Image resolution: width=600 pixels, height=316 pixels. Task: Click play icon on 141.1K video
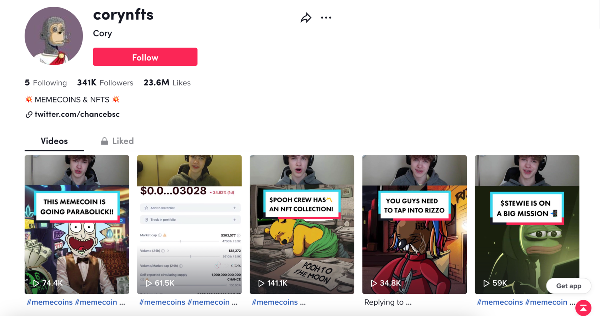pyautogui.click(x=261, y=283)
